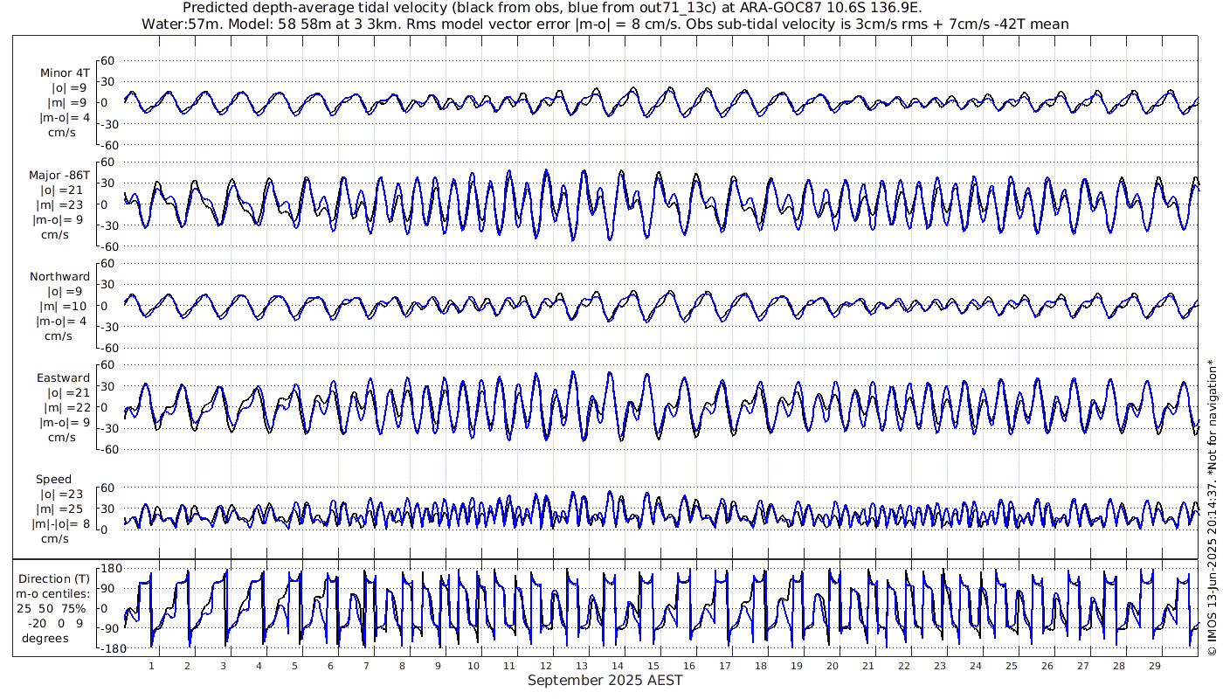Click date tick "26" on the time axis
This screenshot has height=699, width=1223.
coord(1047,666)
